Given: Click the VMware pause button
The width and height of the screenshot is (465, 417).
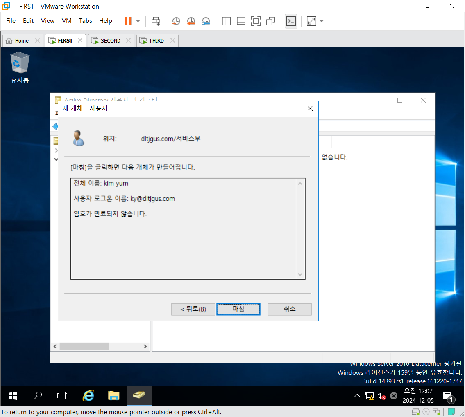Looking at the screenshot, I should [128, 21].
